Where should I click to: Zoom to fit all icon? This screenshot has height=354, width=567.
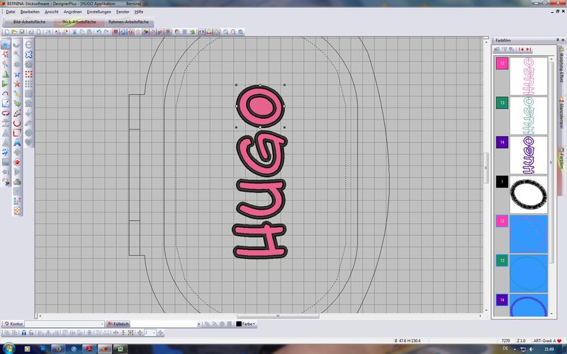240,32
